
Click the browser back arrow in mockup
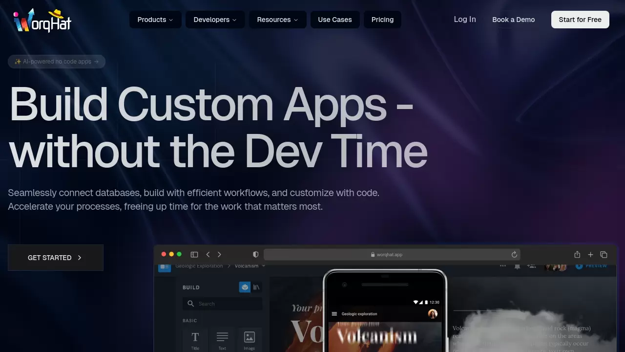[208, 254]
